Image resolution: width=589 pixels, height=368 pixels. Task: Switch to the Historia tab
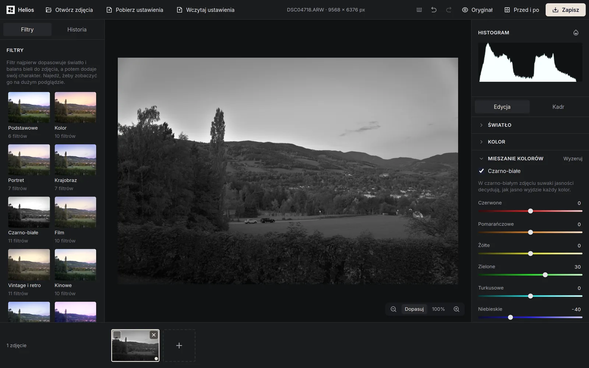coord(77,29)
